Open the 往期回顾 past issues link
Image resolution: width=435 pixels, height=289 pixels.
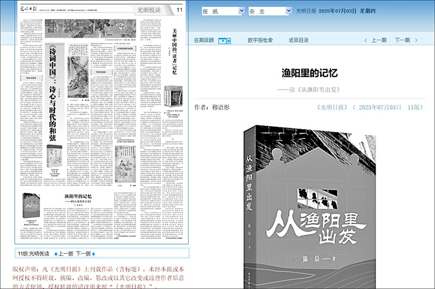(x=204, y=40)
